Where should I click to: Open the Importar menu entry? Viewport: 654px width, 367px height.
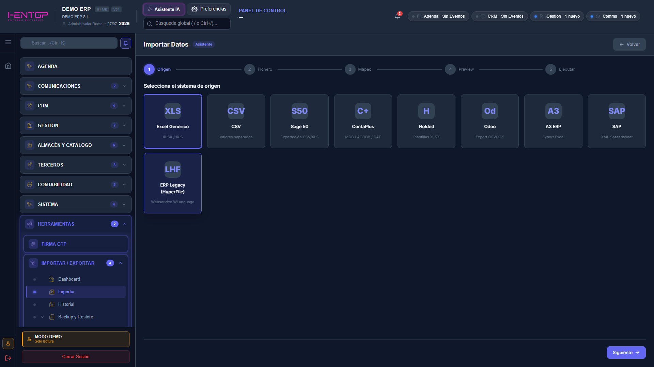(76, 292)
